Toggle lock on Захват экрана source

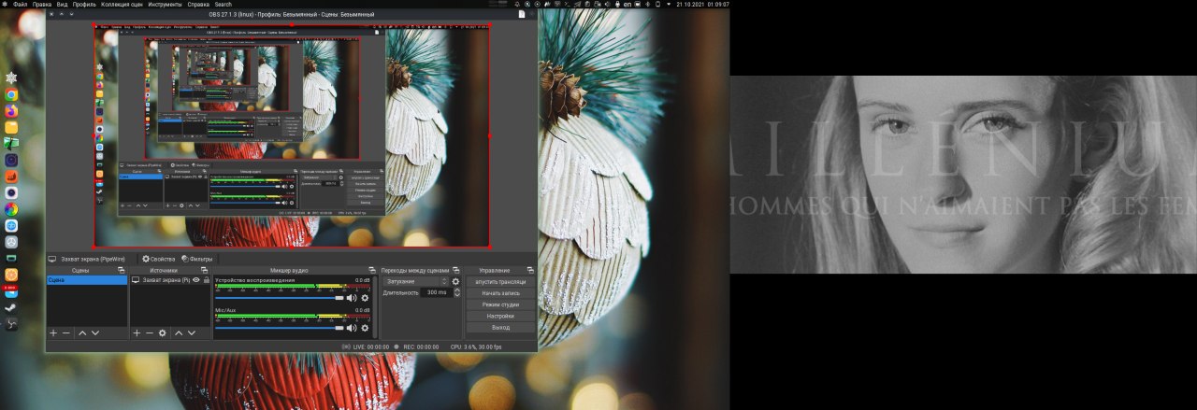206,279
